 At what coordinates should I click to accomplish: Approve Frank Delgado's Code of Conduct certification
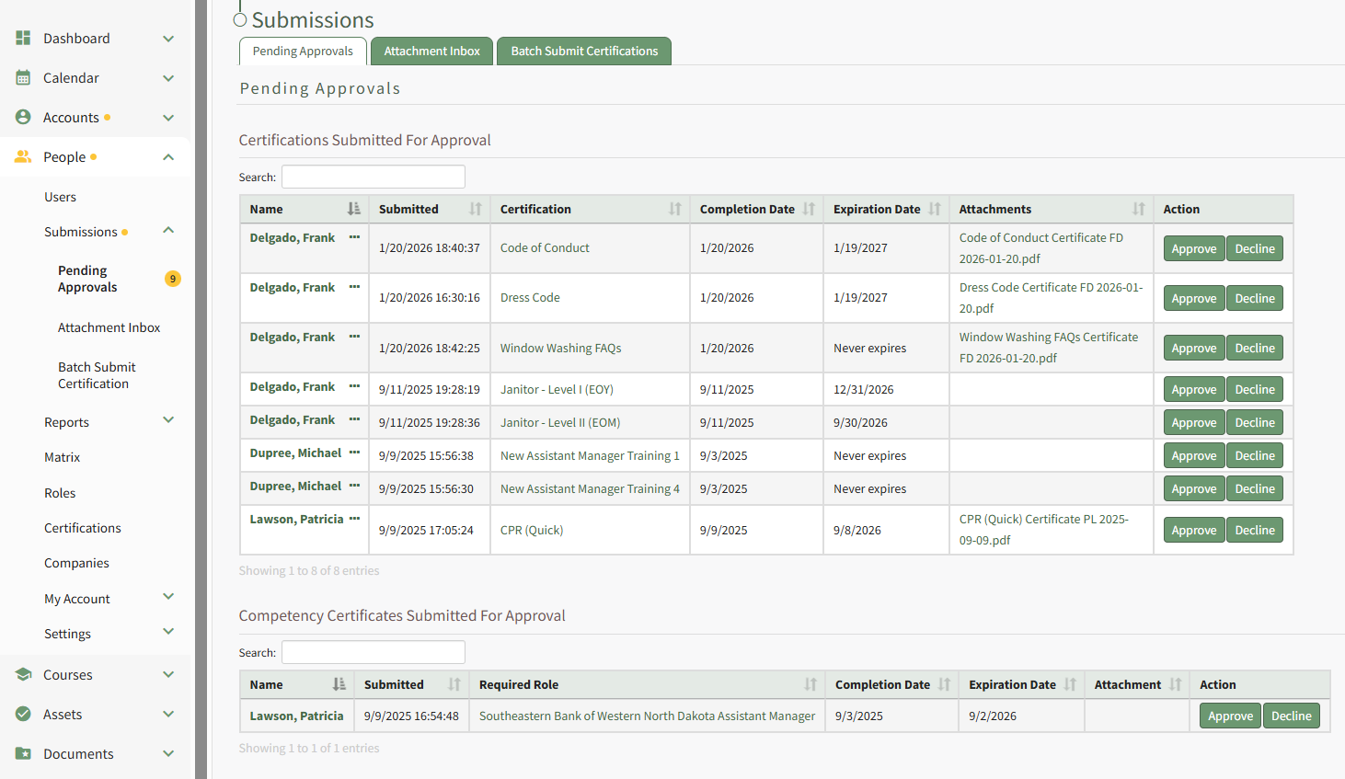(x=1193, y=249)
